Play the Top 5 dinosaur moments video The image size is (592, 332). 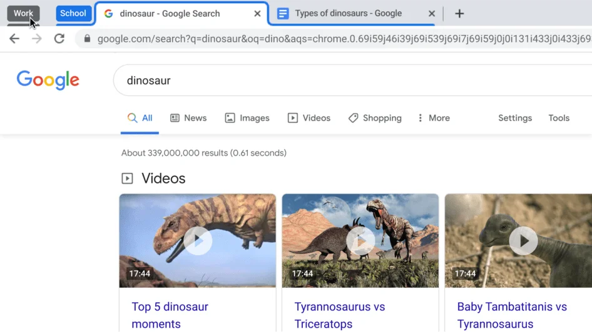198,240
